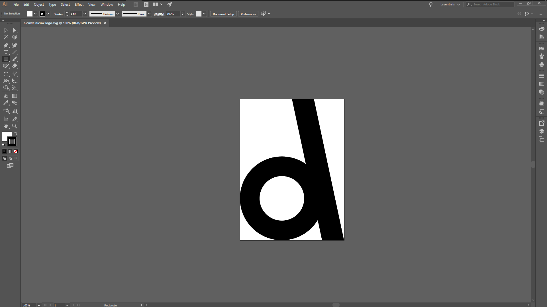Pick the Eraser tool
547x307 pixels.
pyautogui.click(x=15, y=66)
